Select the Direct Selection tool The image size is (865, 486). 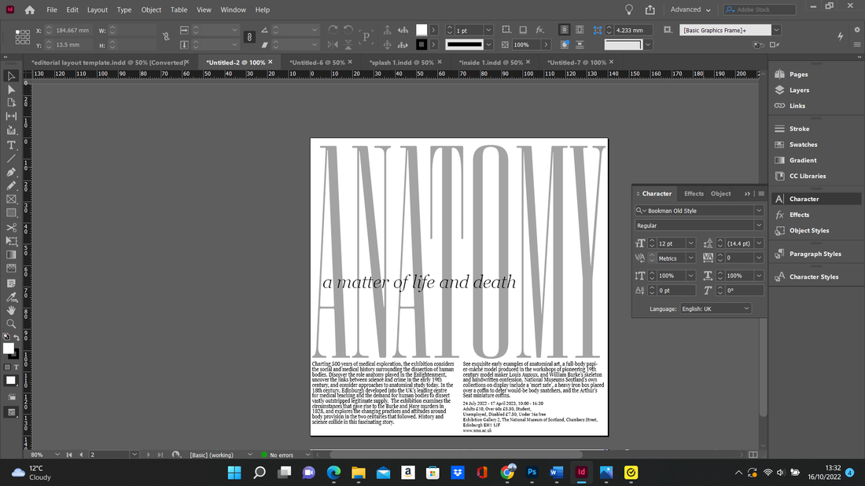click(11, 90)
